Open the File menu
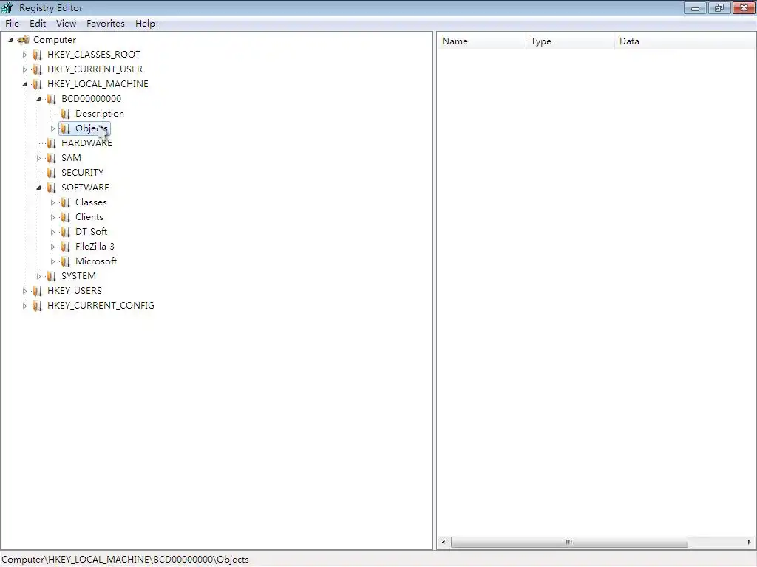 12,23
